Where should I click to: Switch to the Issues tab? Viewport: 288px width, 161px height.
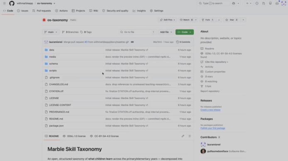pos(23,11)
